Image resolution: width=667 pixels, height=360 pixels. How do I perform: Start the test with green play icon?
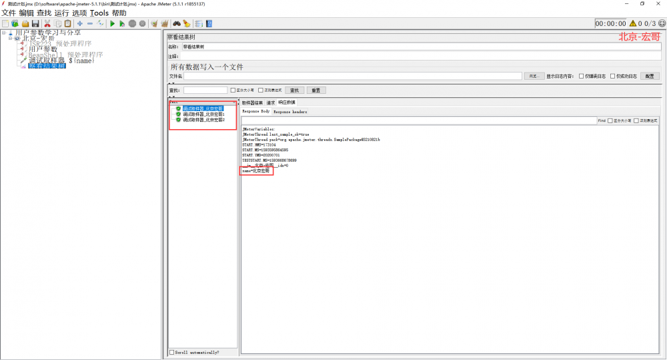pyautogui.click(x=112, y=24)
